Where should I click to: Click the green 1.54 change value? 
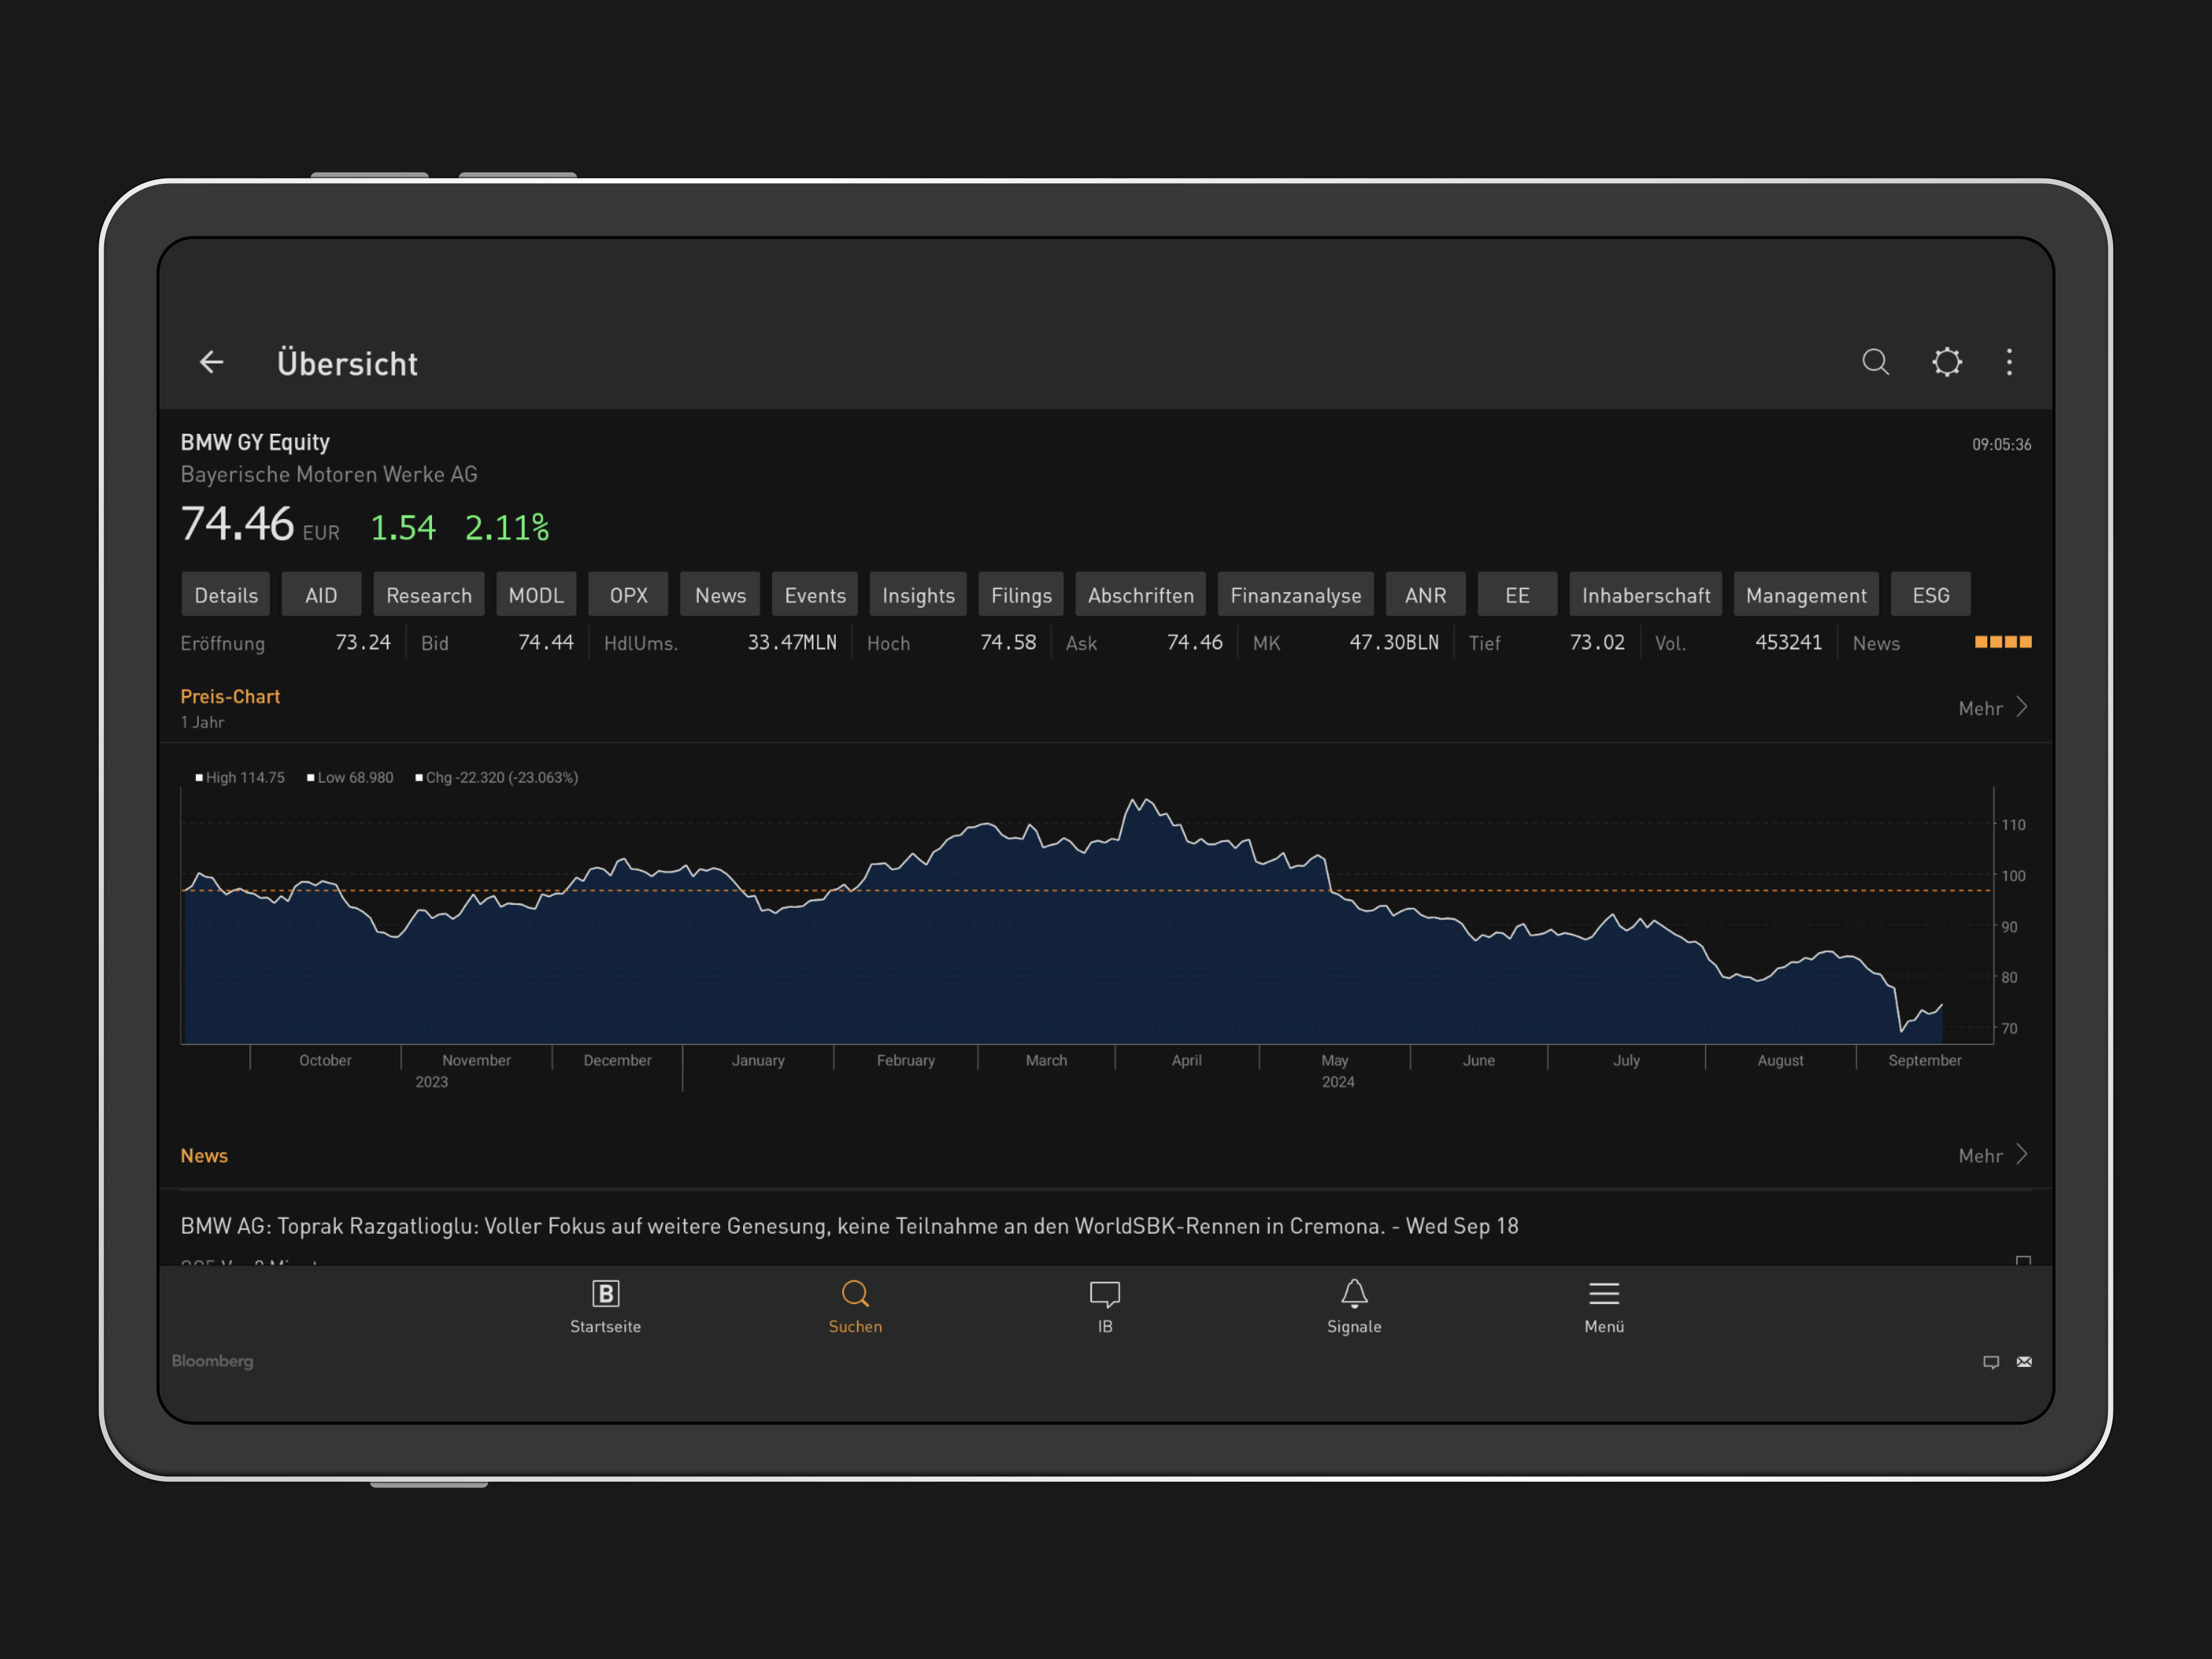click(403, 527)
